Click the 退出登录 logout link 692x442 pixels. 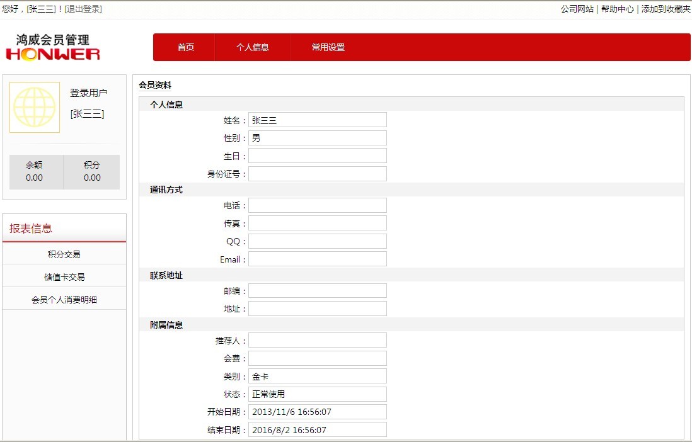83,9
